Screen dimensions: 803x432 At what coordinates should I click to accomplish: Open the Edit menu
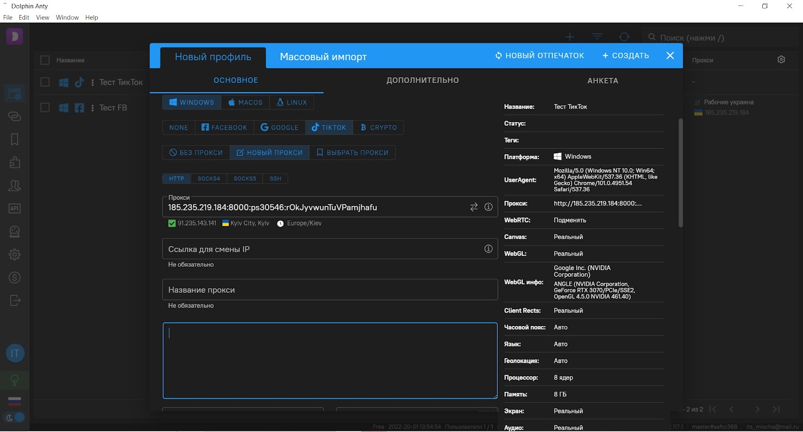tap(24, 18)
